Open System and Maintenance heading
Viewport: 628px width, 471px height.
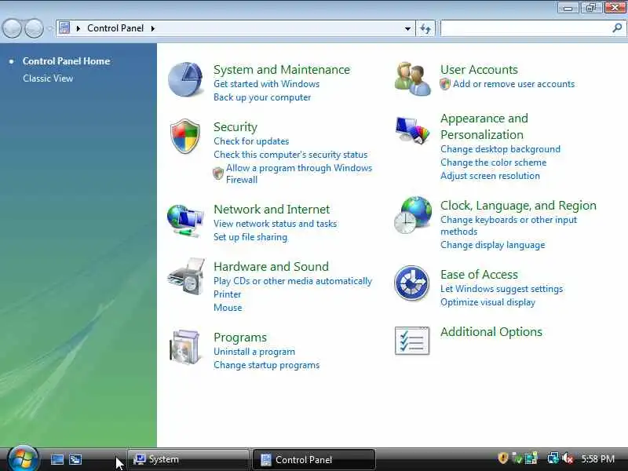click(x=282, y=70)
